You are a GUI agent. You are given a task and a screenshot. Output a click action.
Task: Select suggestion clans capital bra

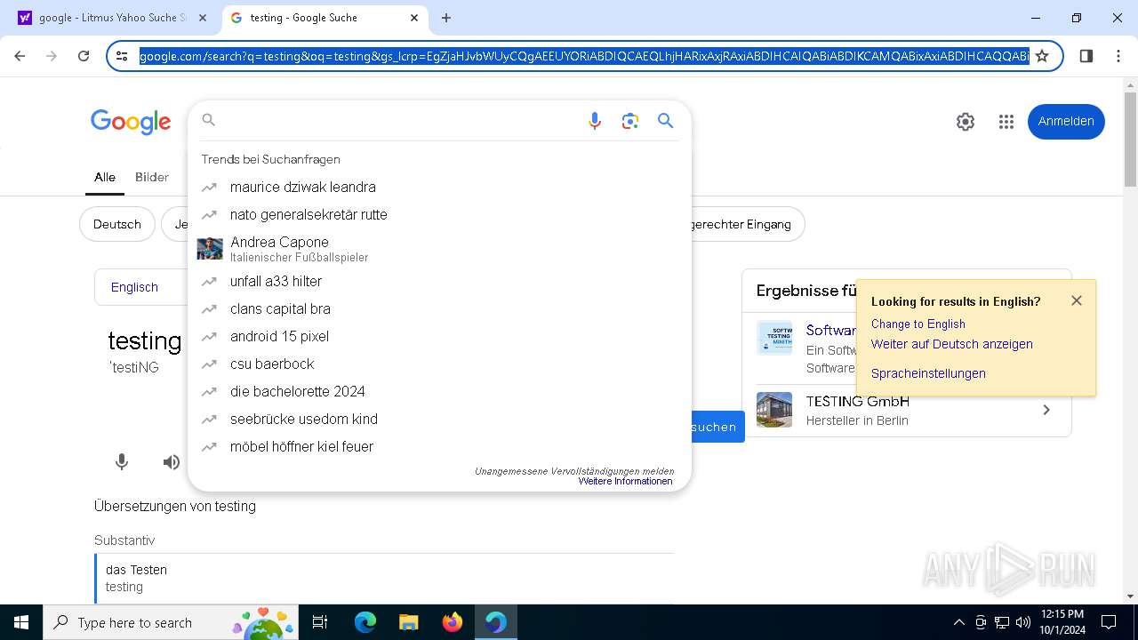click(439, 308)
